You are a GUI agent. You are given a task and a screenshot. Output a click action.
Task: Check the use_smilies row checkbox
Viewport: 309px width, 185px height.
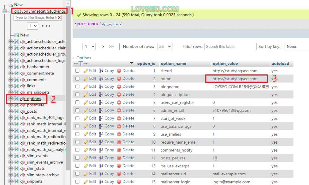click(78, 134)
